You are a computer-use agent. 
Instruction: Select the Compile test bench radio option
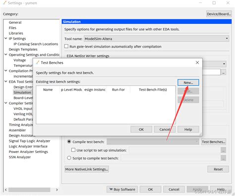[x=69, y=142]
